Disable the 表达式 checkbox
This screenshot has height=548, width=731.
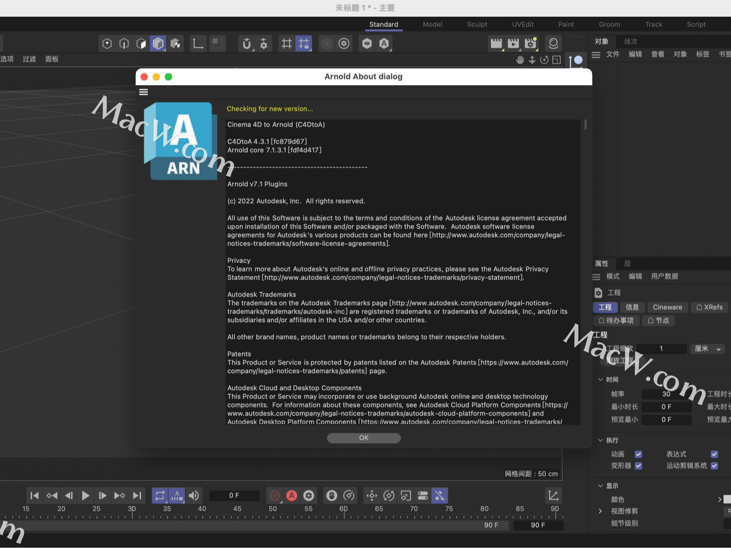[714, 454]
